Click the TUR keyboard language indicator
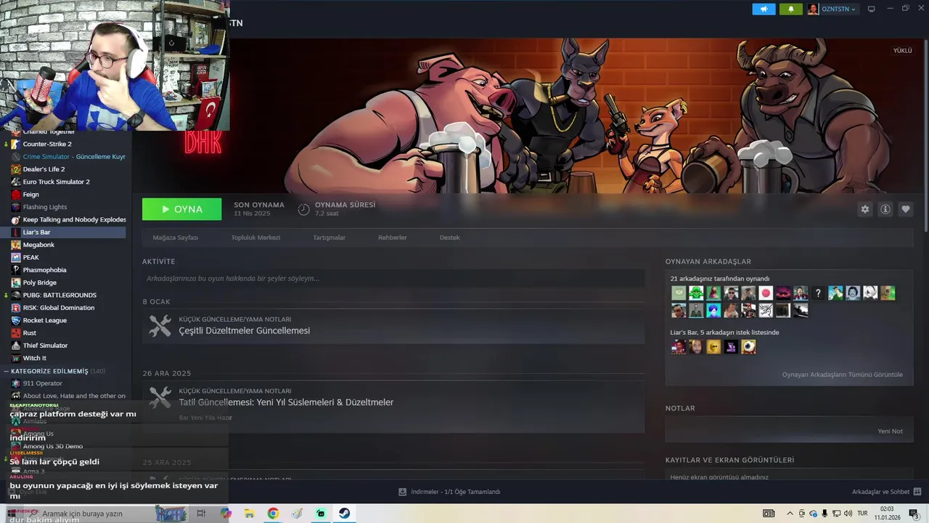The height and width of the screenshot is (523, 929). point(862,514)
